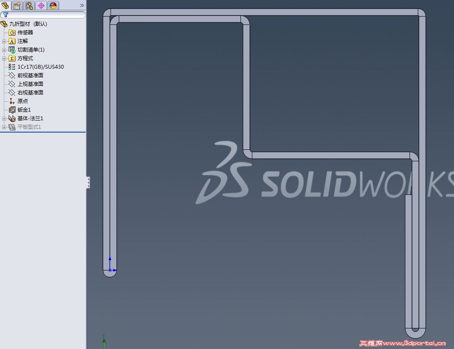
Task: Click the 切割清单 cut list icon
Action: [x=12, y=49]
